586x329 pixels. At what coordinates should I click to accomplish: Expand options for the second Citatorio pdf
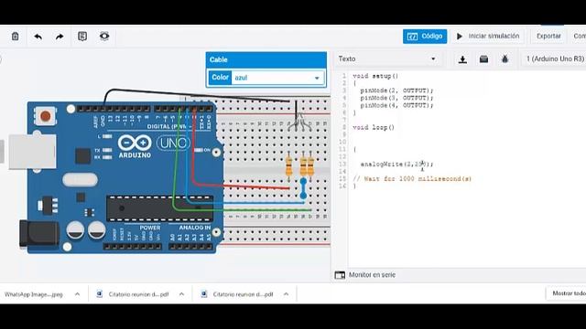coord(286,294)
